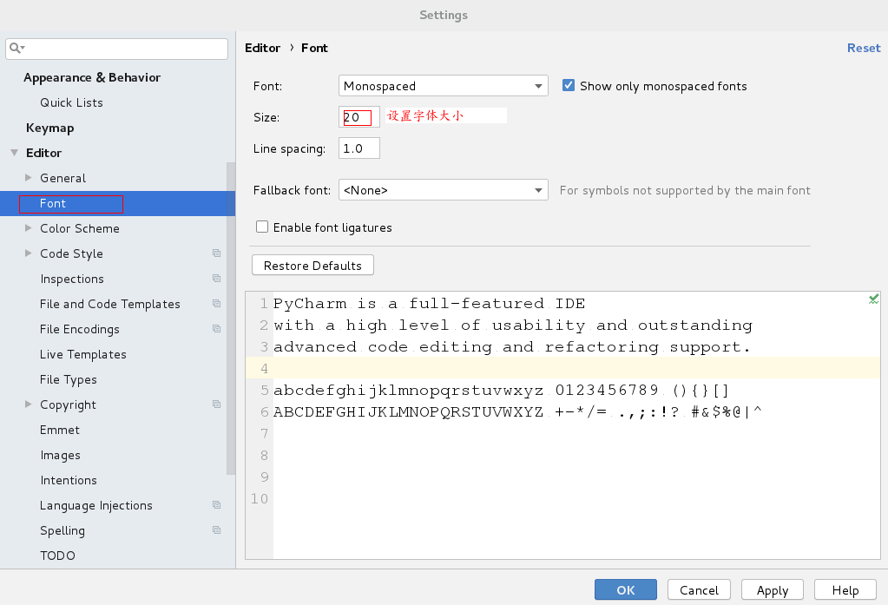The image size is (888, 605).
Task: Click the settings tree vertical scrollbar
Action: 231,317
